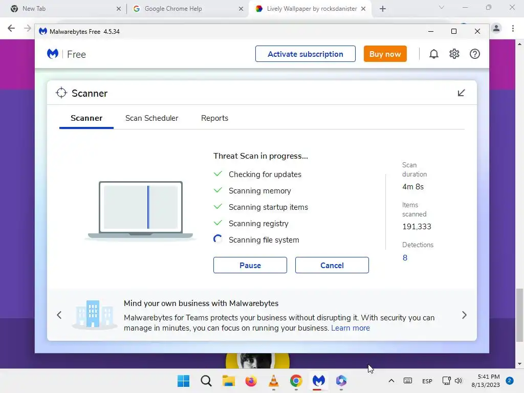Switch to the Reports tab
524x393 pixels.
click(x=214, y=118)
